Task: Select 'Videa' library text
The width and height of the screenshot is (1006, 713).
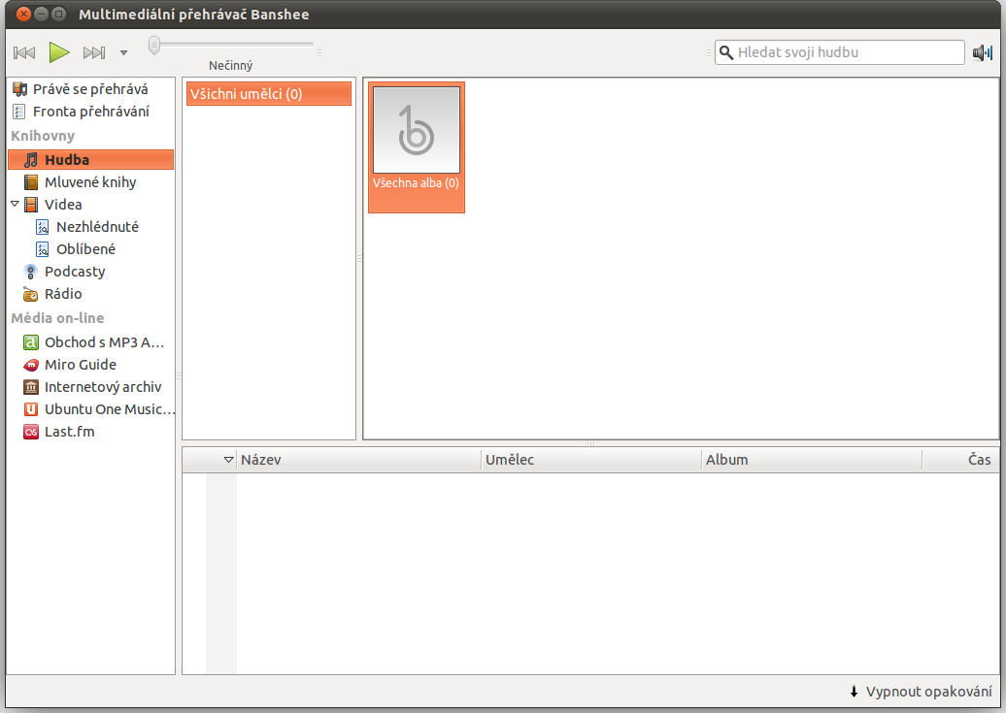Action: (x=63, y=205)
